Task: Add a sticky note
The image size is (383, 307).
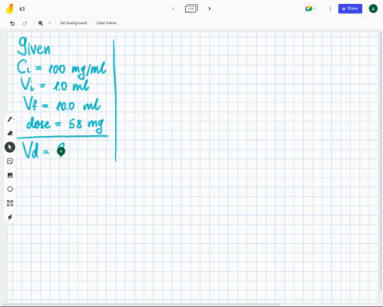Action: (x=10, y=161)
